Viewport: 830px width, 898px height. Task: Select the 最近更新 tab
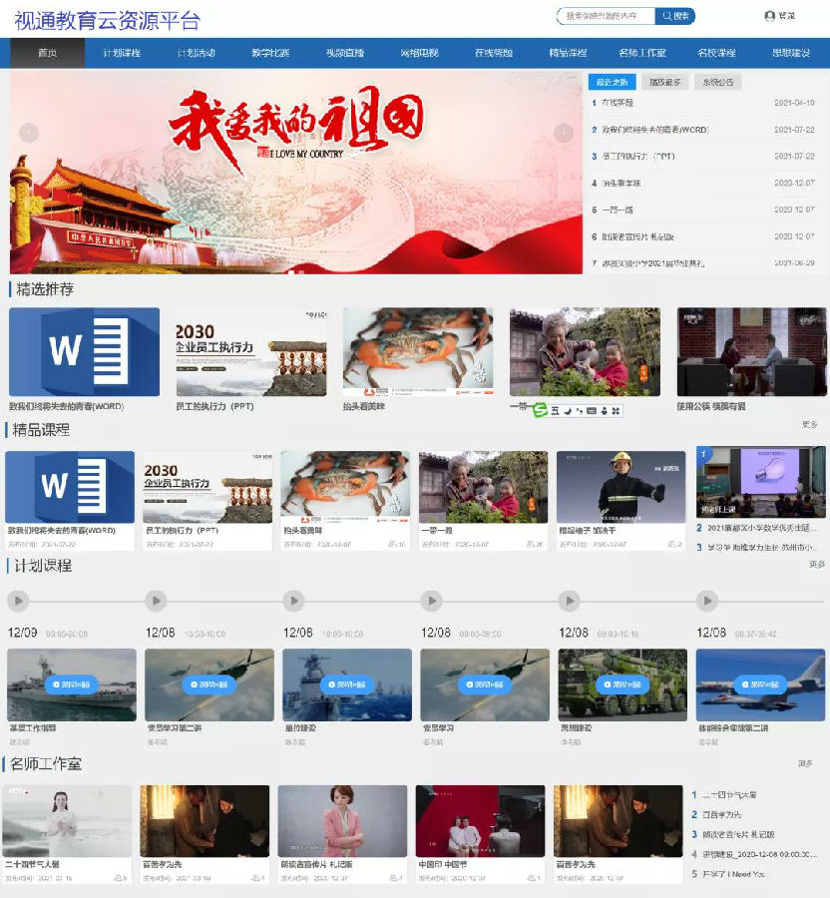pos(612,82)
